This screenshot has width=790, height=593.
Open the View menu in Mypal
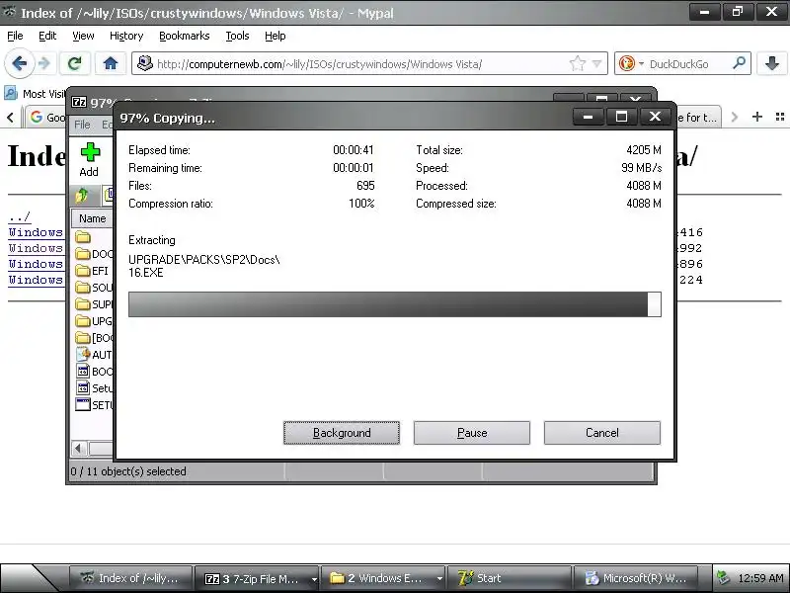(83, 36)
